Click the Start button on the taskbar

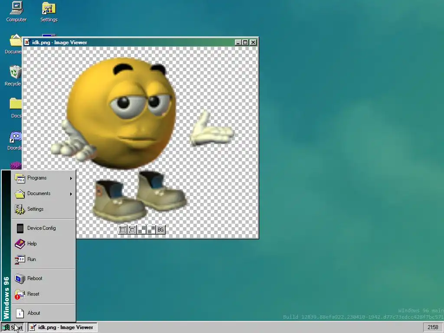(x=13, y=327)
